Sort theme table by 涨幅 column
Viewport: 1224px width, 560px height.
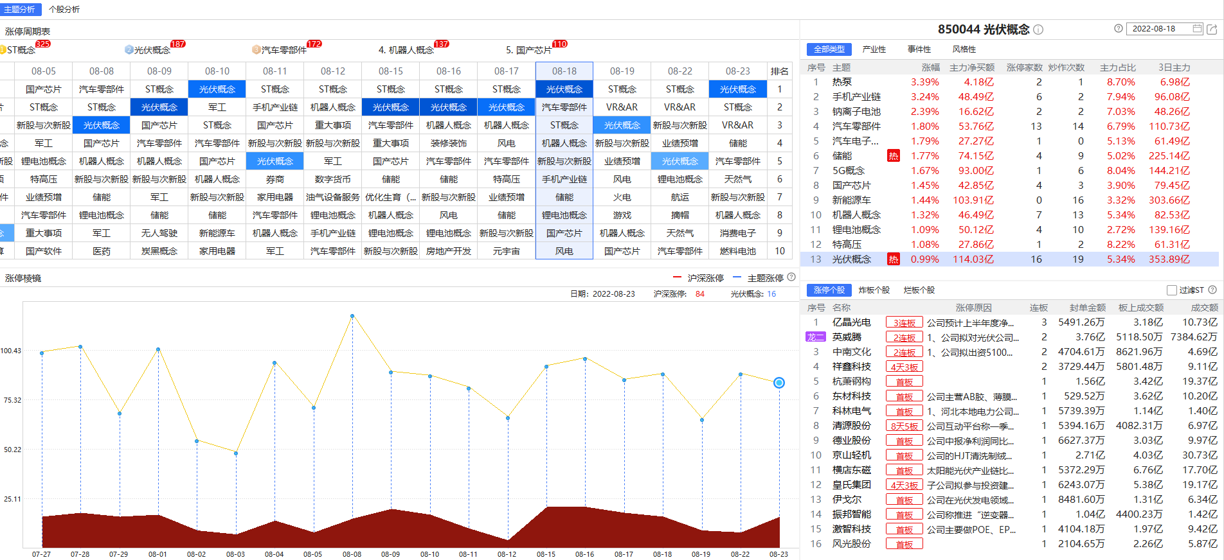pos(930,67)
